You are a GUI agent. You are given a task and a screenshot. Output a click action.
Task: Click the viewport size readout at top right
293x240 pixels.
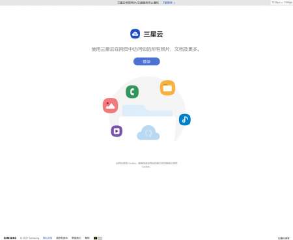282,3
